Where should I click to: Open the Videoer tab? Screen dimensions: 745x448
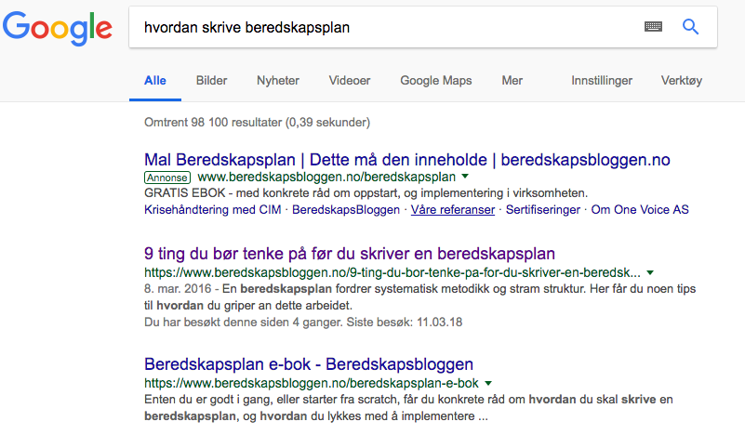coord(350,81)
